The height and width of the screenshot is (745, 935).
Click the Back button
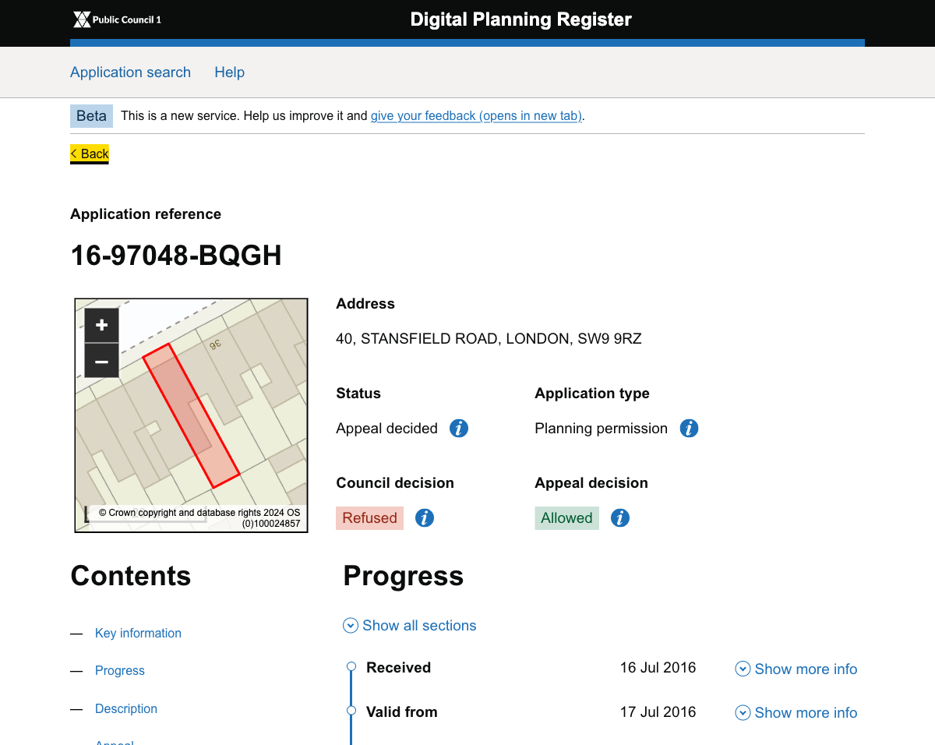89,154
